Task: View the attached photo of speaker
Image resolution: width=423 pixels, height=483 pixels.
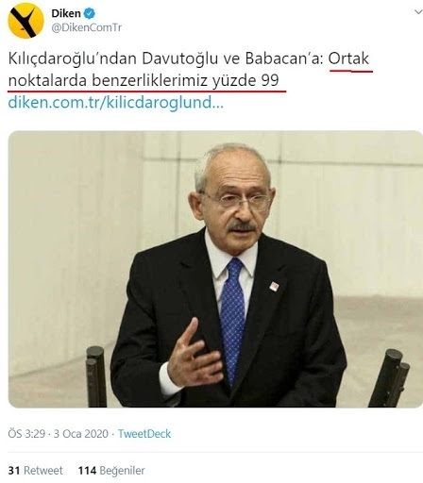Action: click(215, 269)
